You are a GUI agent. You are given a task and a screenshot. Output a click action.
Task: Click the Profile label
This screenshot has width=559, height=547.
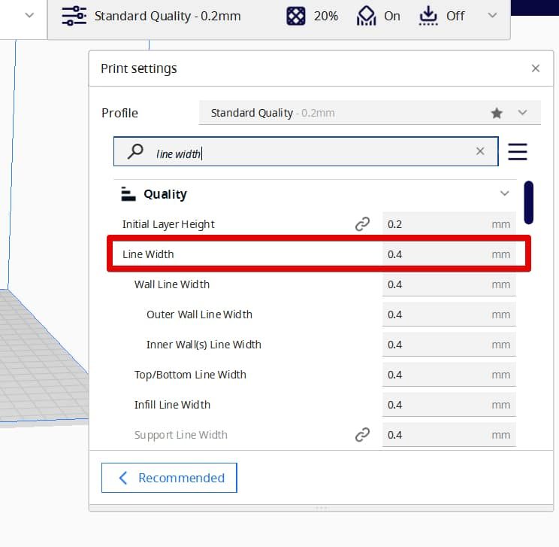pyautogui.click(x=119, y=113)
